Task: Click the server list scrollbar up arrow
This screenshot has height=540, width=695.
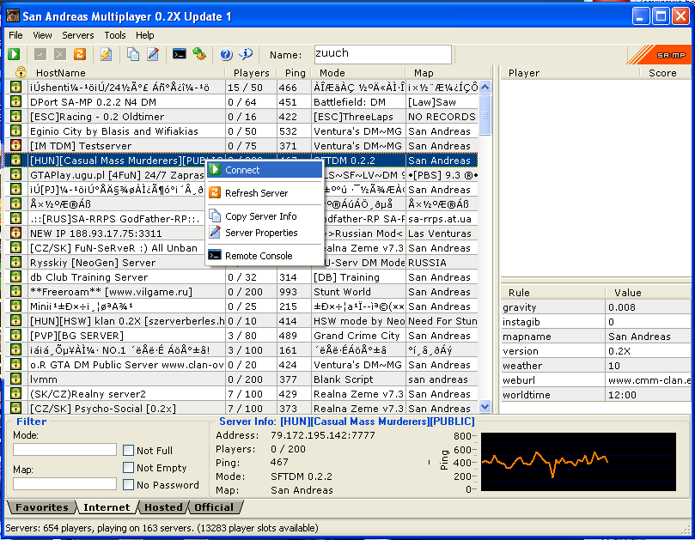Action: pos(485,87)
